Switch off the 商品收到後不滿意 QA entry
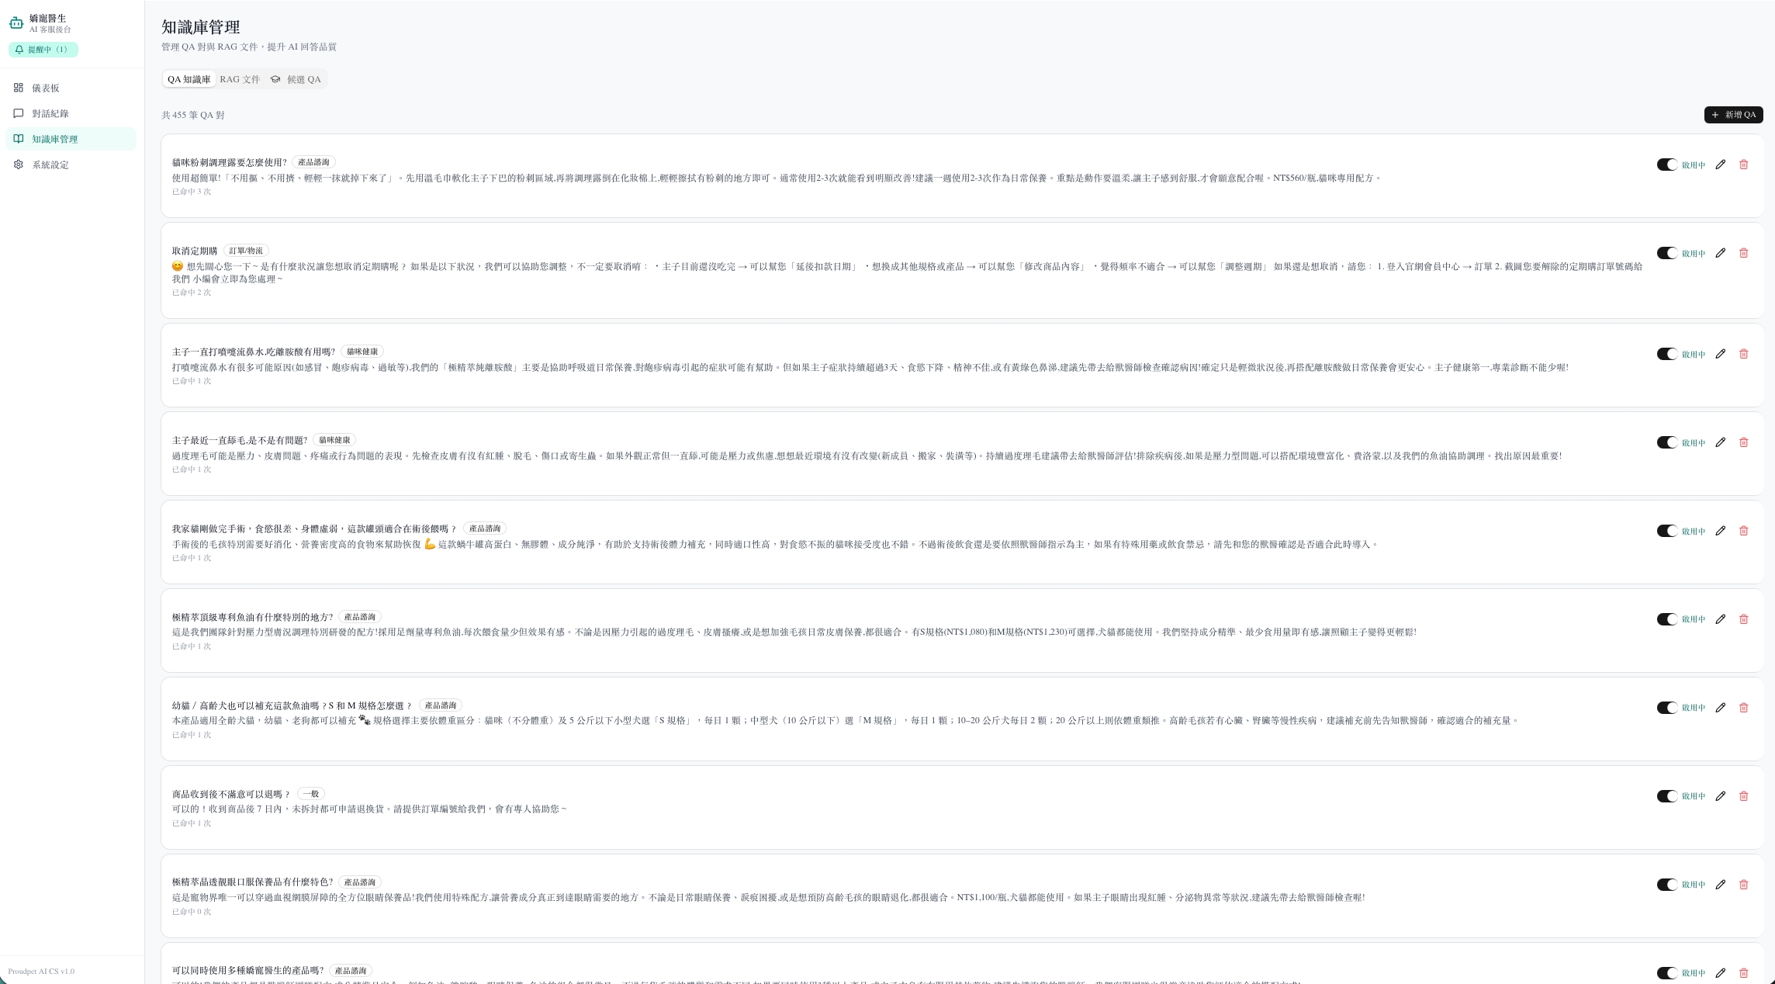Image resolution: width=1775 pixels, height=984 pixels. (x=1666, y=796)
